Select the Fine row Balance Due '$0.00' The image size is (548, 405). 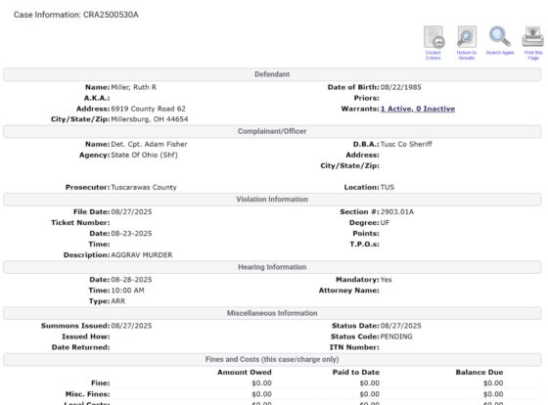click(x=493, y=382)
